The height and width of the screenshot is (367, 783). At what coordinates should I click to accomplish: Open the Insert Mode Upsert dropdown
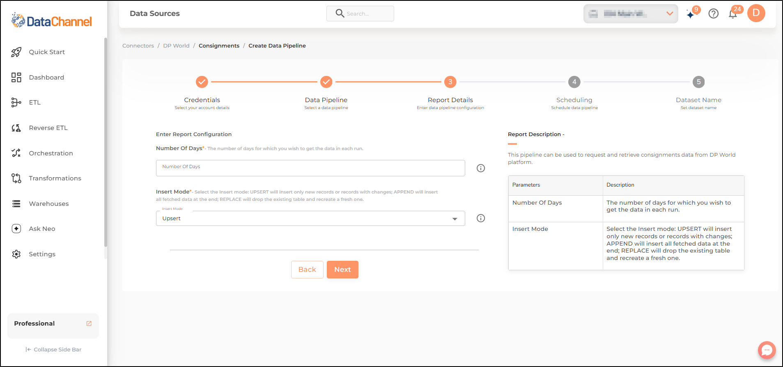(x=310, y=219)
